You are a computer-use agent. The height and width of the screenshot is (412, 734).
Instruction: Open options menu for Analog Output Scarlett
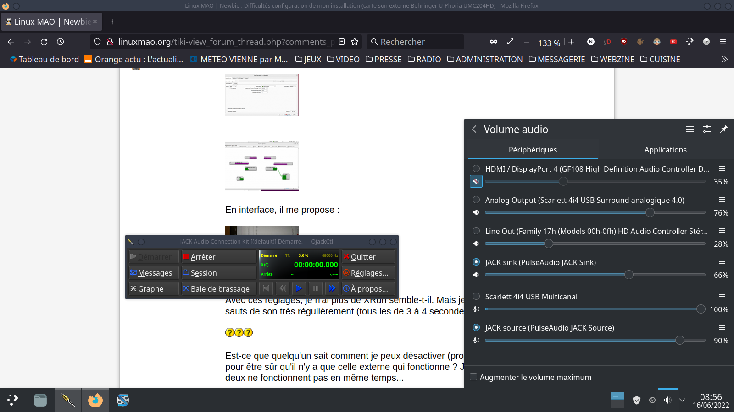[x=722, y=200]
